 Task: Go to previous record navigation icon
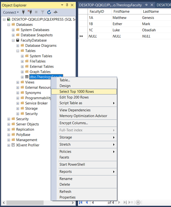[87, 202]
